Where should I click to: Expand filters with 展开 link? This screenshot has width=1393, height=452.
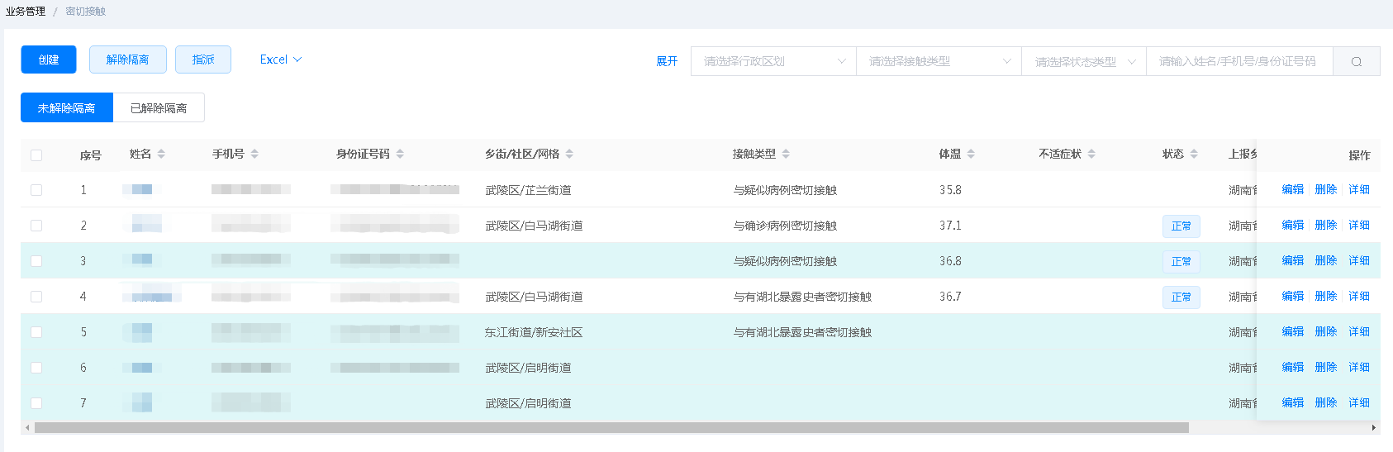click(667, 61)
